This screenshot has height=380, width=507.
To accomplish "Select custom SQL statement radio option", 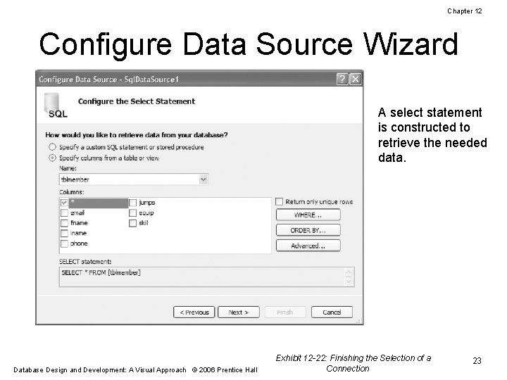I will tap(52, 147).
